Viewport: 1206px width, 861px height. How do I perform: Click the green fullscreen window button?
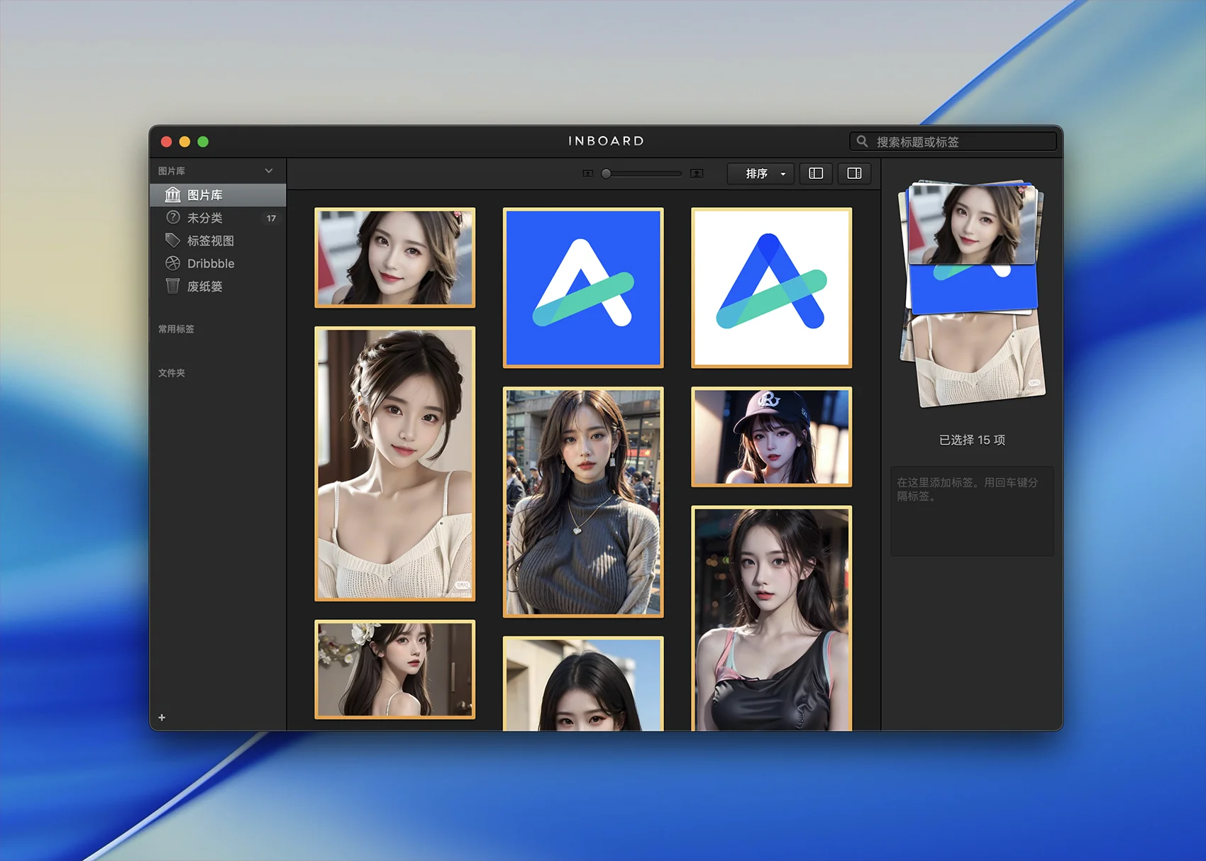click(203, 142)
